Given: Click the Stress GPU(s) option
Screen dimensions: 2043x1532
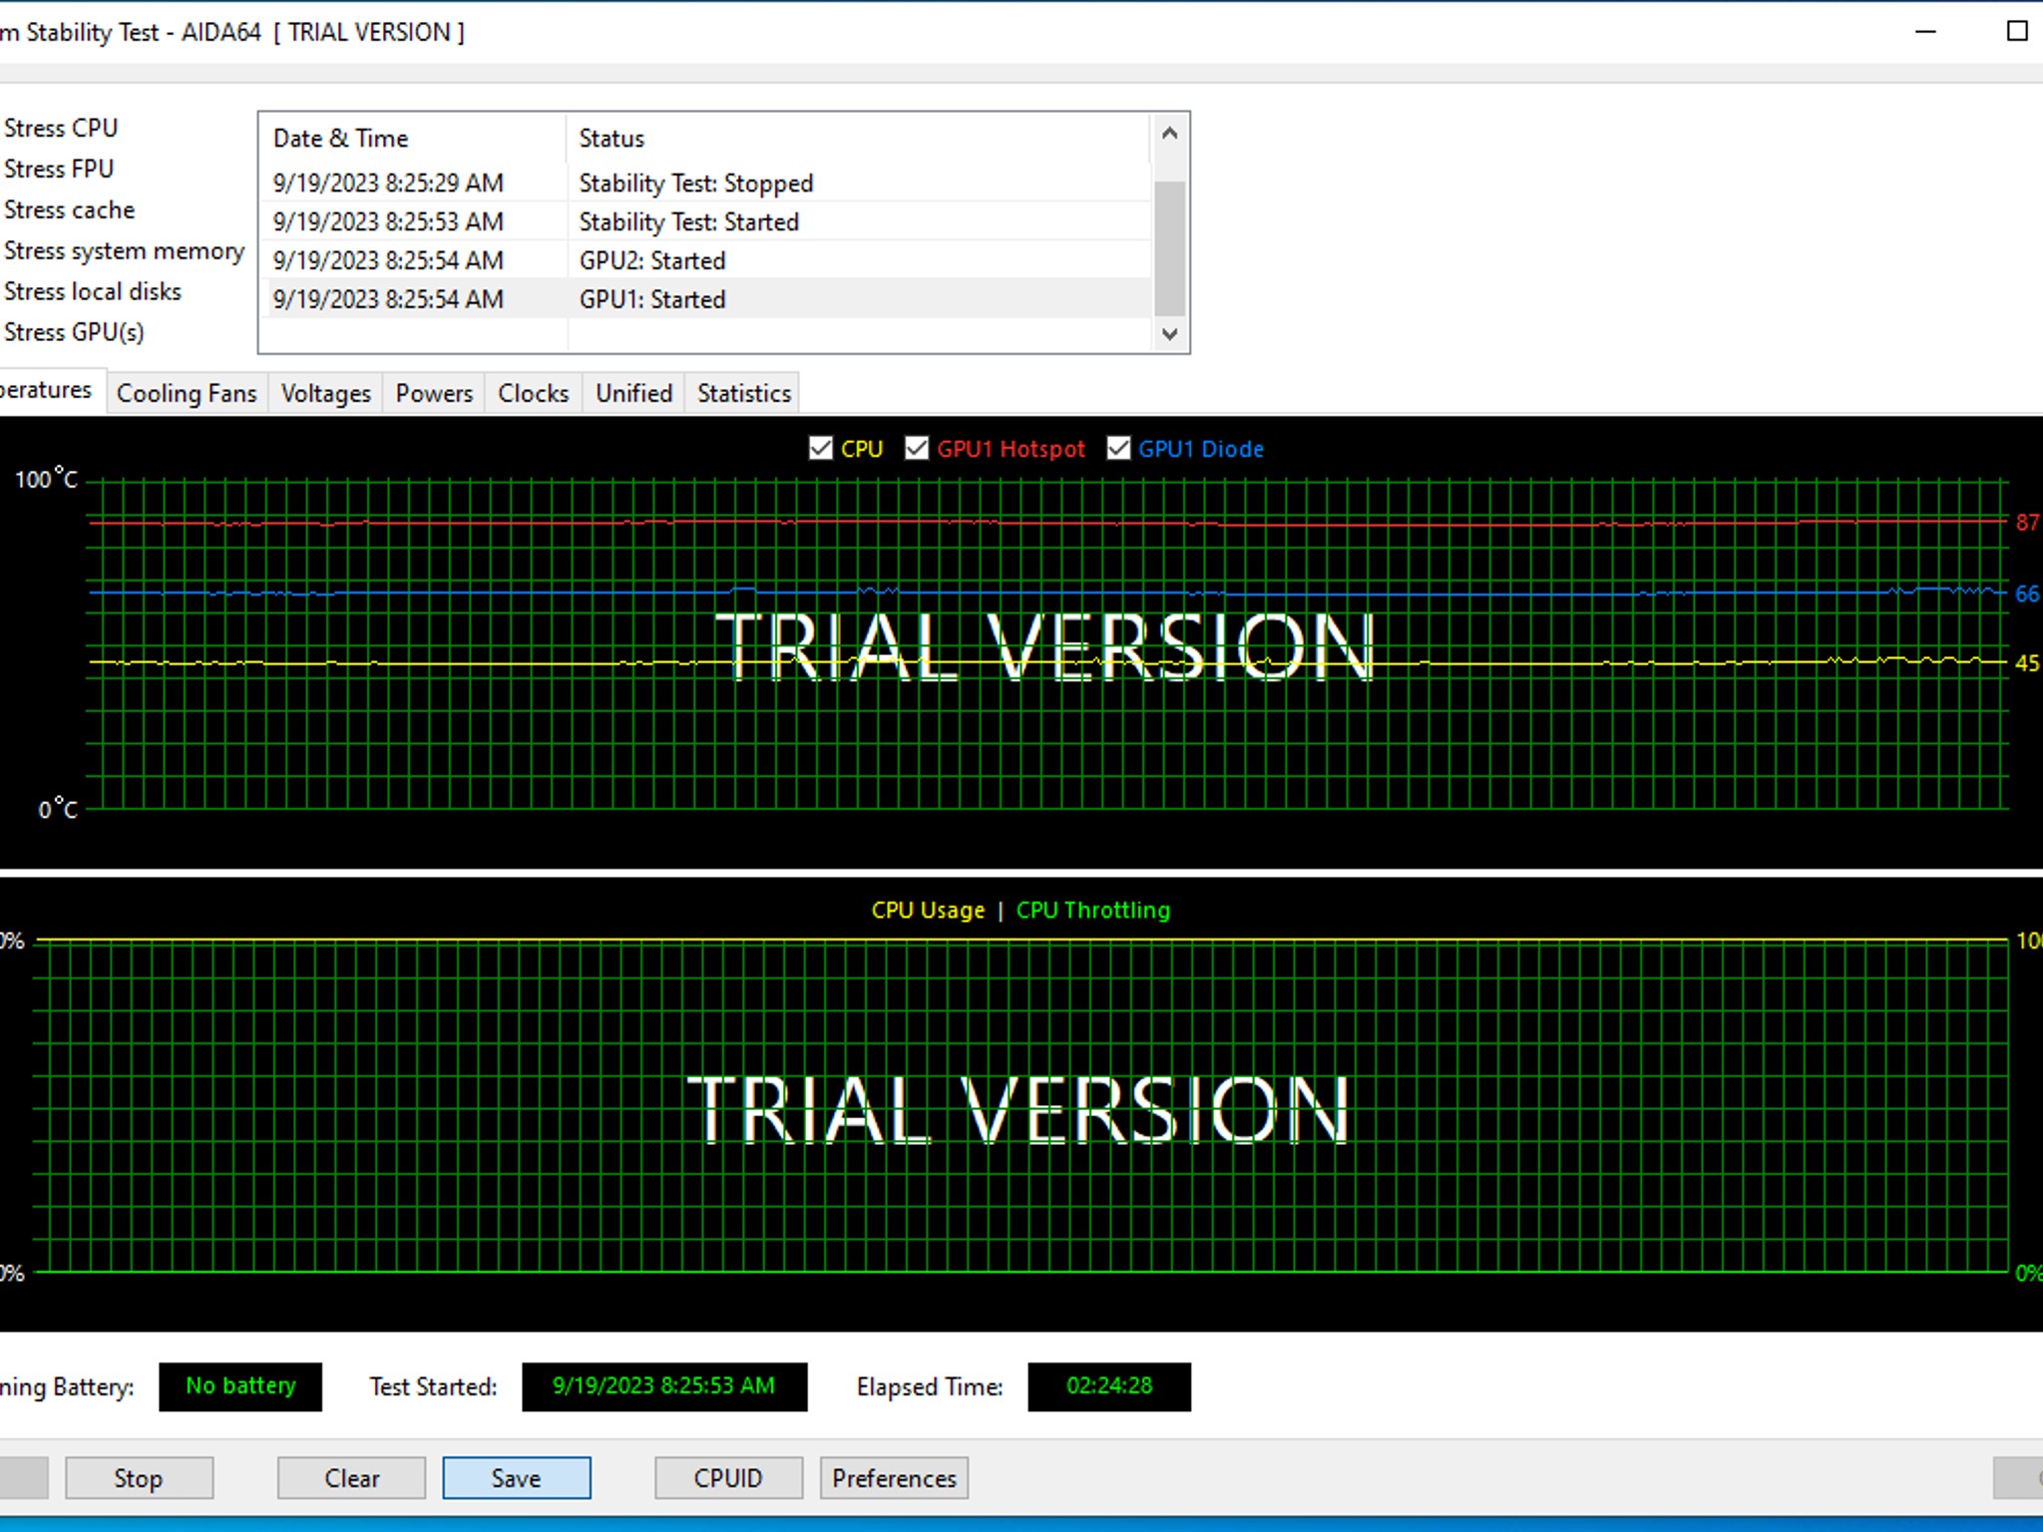Looking at the screenshot, I should (x=74, y=332).
